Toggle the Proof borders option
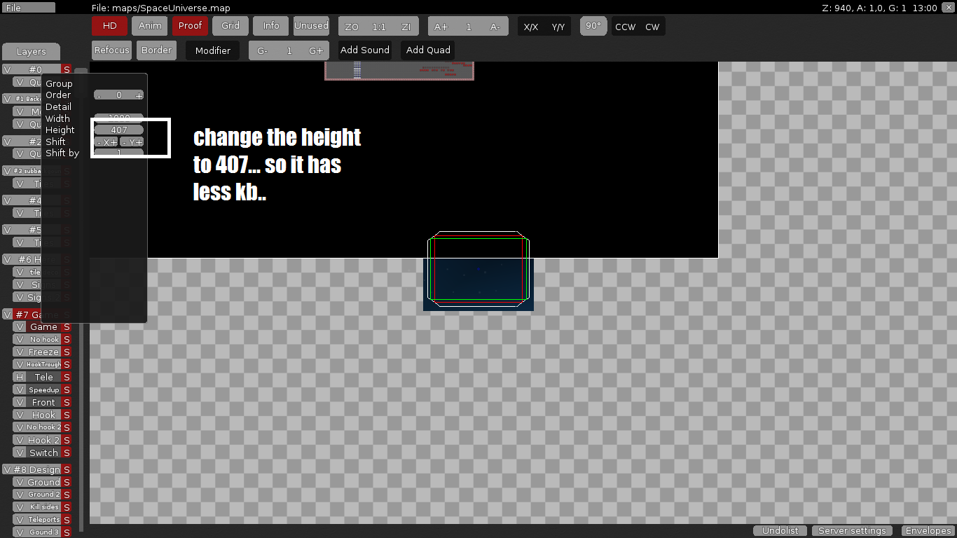The width and height of the screenshot is (957, 538). click(190, 26)
